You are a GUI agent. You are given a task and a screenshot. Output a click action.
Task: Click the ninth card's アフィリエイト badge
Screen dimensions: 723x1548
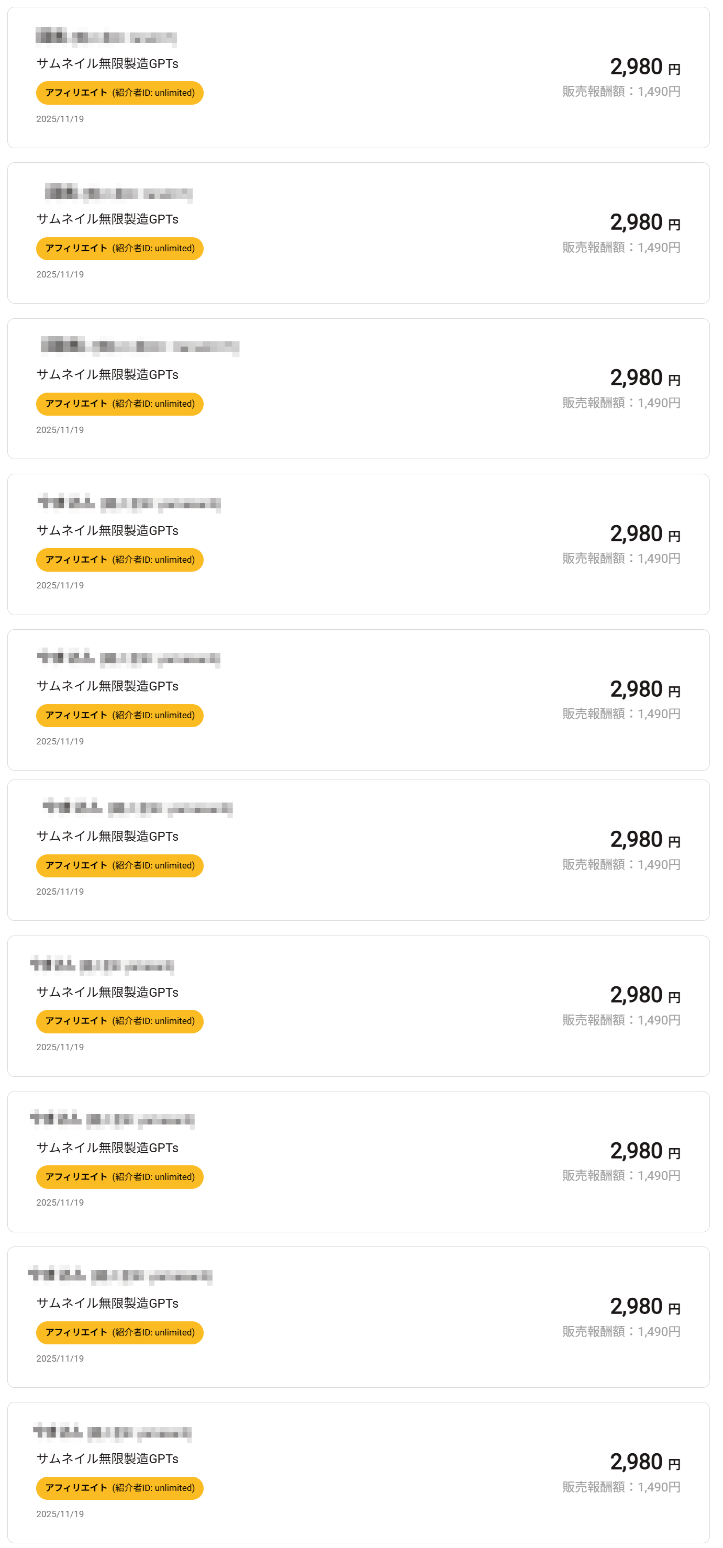coord(119,1332)
